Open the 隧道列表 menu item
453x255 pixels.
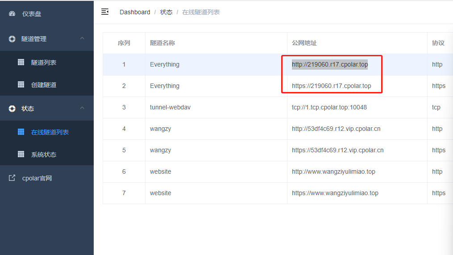47,63
